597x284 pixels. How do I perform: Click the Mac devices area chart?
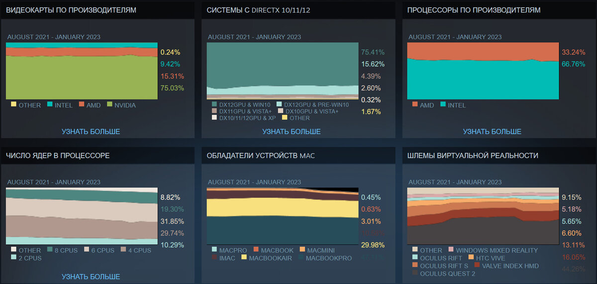[283, 216]
